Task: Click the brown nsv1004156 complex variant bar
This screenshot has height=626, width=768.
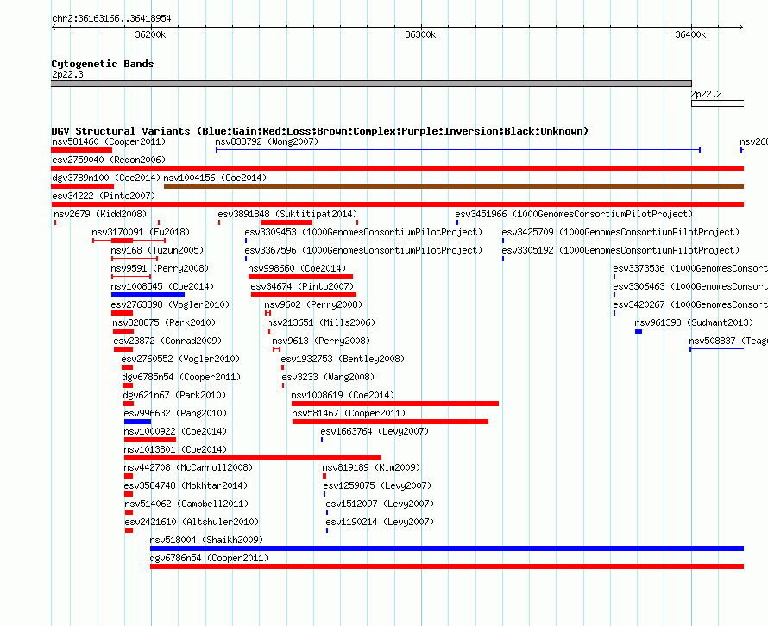Action: click(454, 186)
